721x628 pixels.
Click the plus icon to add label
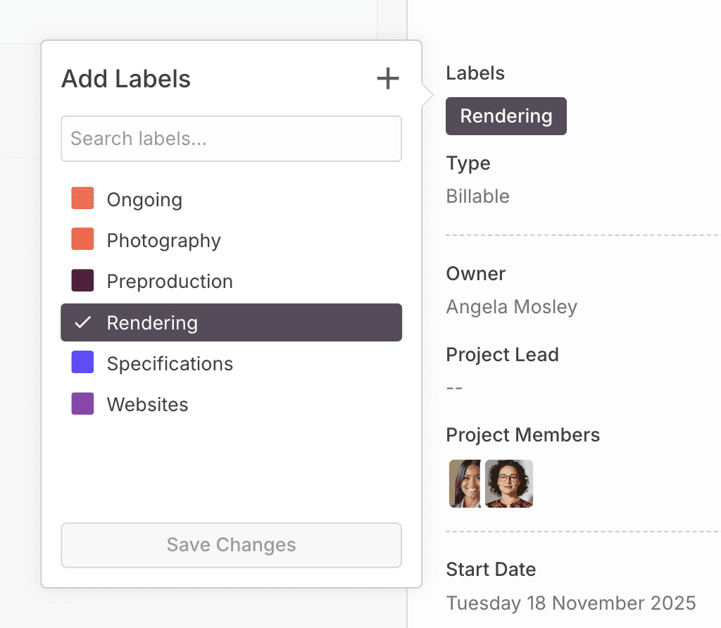(388, 79)
